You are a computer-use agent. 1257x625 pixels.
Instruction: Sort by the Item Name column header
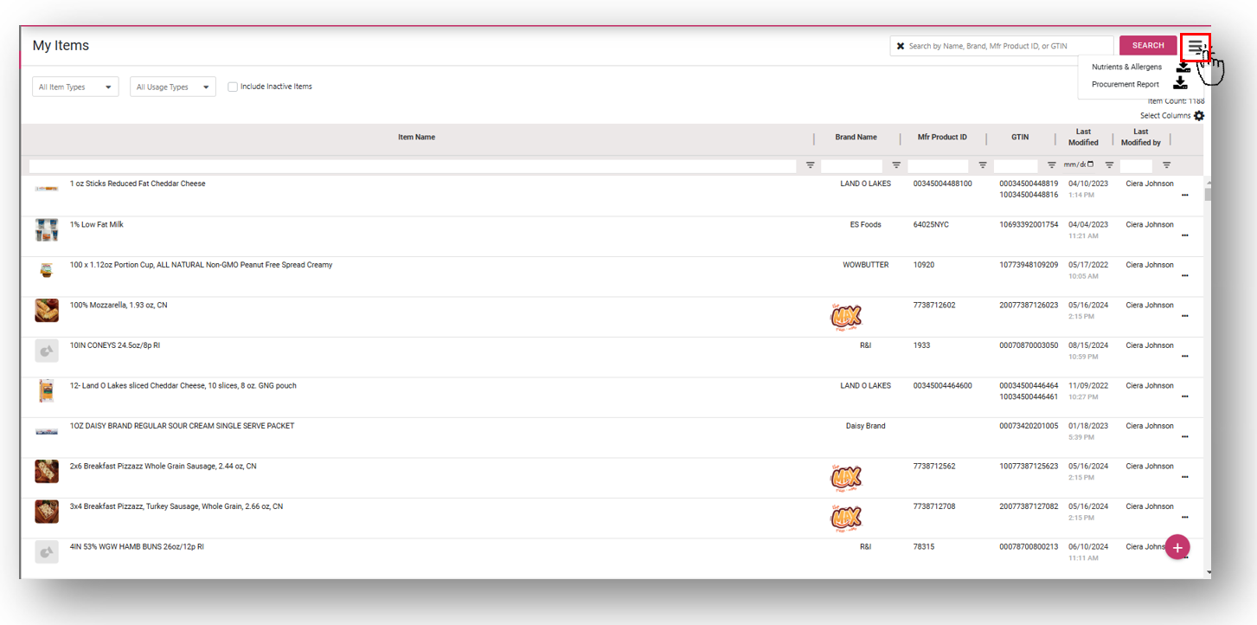click(416, 137)
